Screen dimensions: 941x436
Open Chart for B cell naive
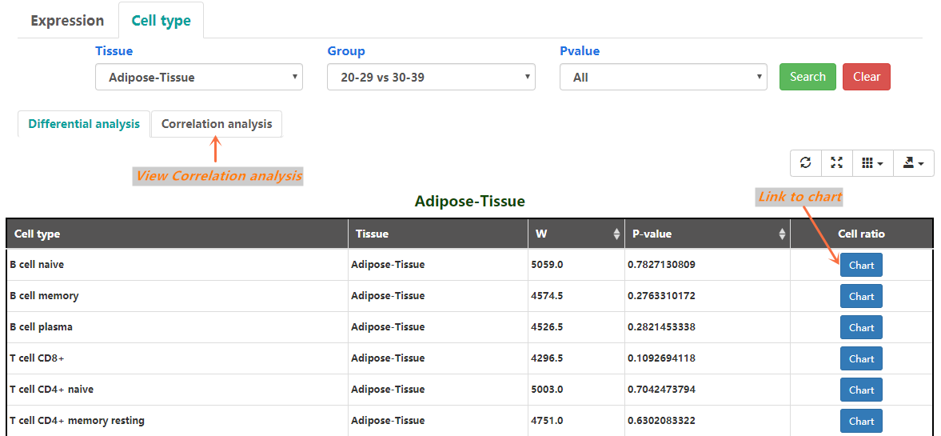click(861, 265)
